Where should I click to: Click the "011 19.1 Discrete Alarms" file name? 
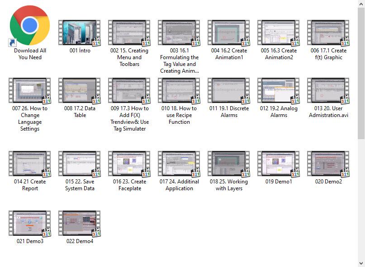click(x=229, y=112)
